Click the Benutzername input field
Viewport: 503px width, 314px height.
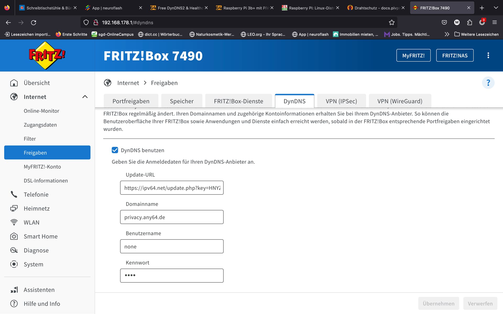click(x=172, y=246)
